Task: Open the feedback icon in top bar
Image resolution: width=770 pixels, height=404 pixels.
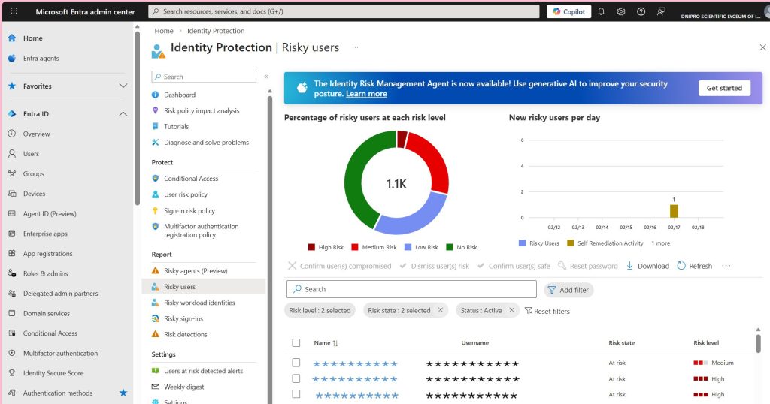Action: tap(661, 11)
